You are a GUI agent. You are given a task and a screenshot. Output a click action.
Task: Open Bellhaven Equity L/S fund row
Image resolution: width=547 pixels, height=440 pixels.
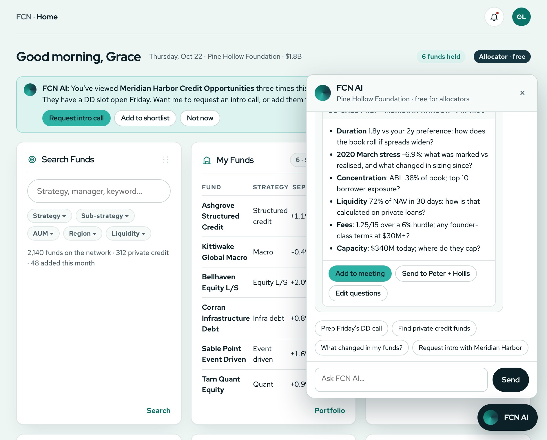click(x=254, y=283)
